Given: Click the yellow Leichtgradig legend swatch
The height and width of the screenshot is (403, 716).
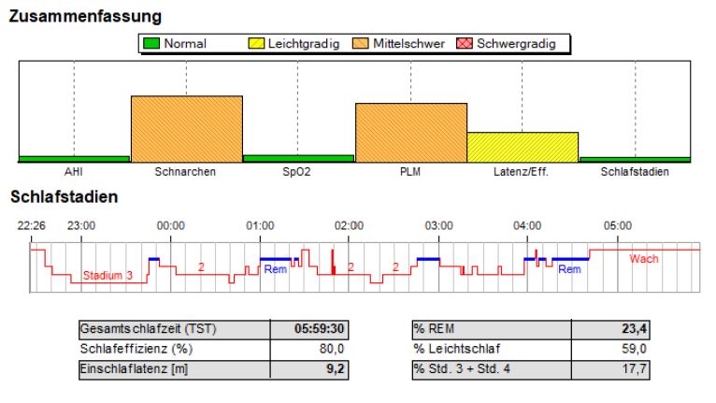Looking at the screenshot, I should pos(255,43).
